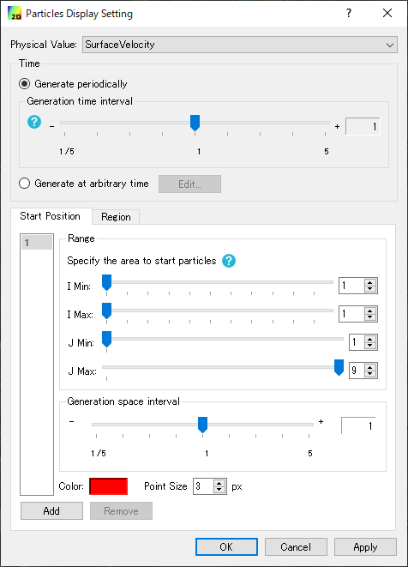Click the help icon for generation time interval
This screenshot has height=567, width=408.
pyautogui.click(x=34, y=122)
